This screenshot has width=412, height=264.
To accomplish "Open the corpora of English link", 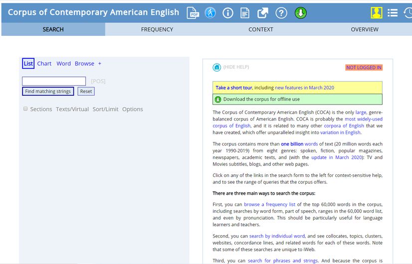I will click(344, 126).
